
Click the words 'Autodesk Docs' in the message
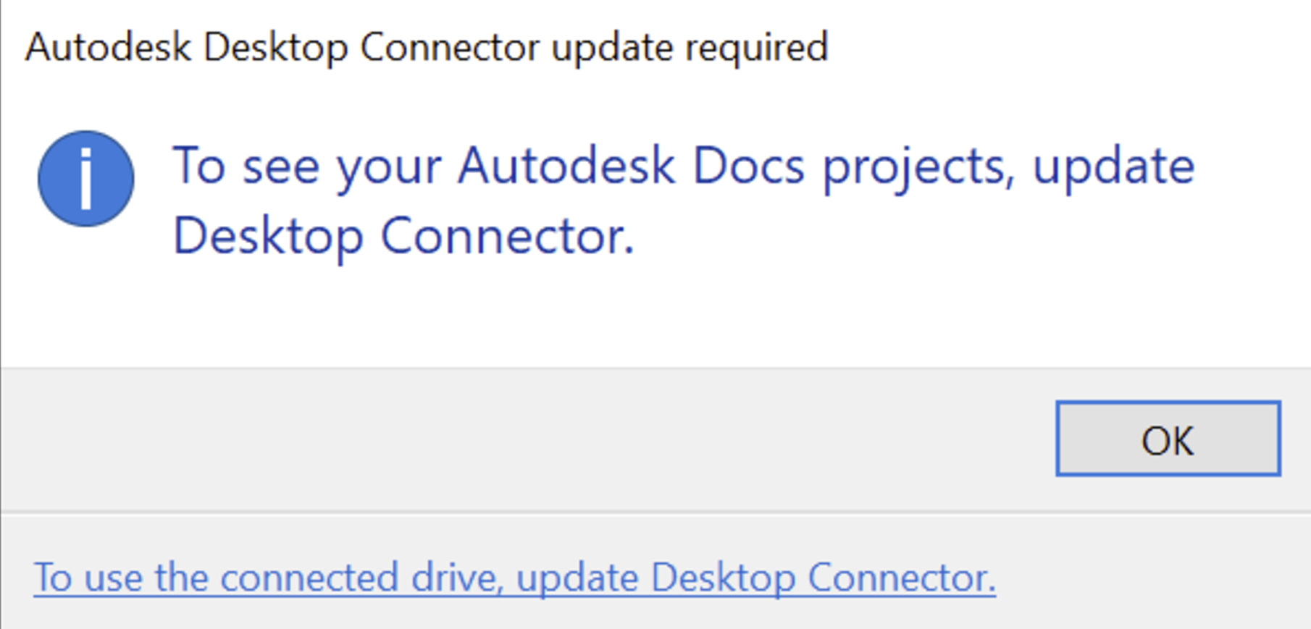(x=630, y=166)
